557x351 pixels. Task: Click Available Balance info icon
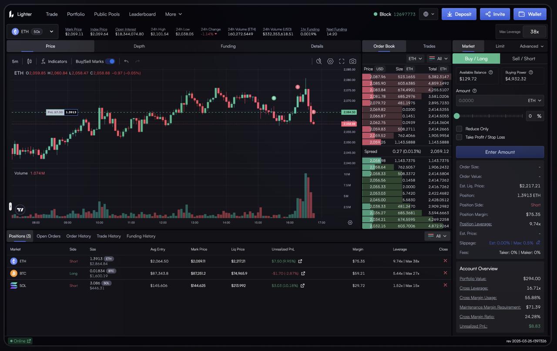click(491, 72)
